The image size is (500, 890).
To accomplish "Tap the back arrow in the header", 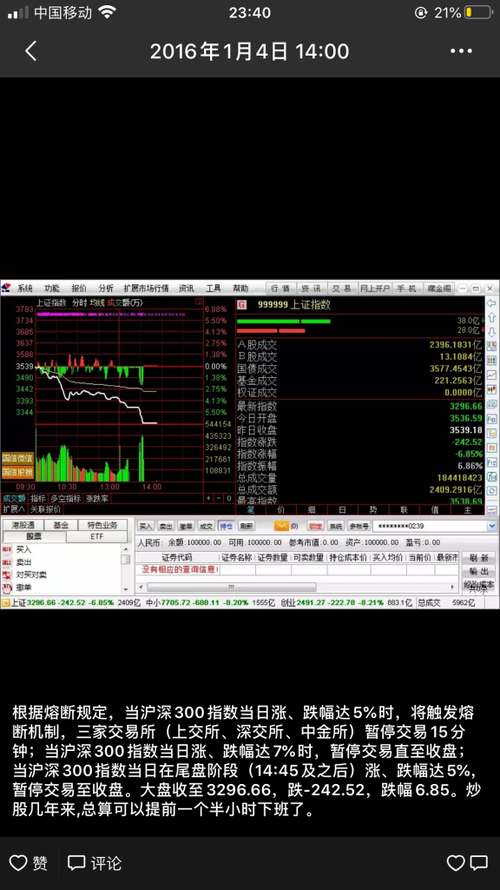I will [x=31, y=51].
